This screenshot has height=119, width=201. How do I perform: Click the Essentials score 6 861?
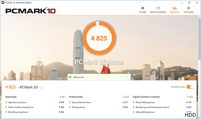coord(62,97)
